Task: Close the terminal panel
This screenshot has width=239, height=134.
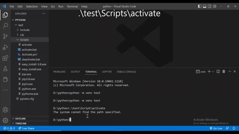Action: click(235, 71)
